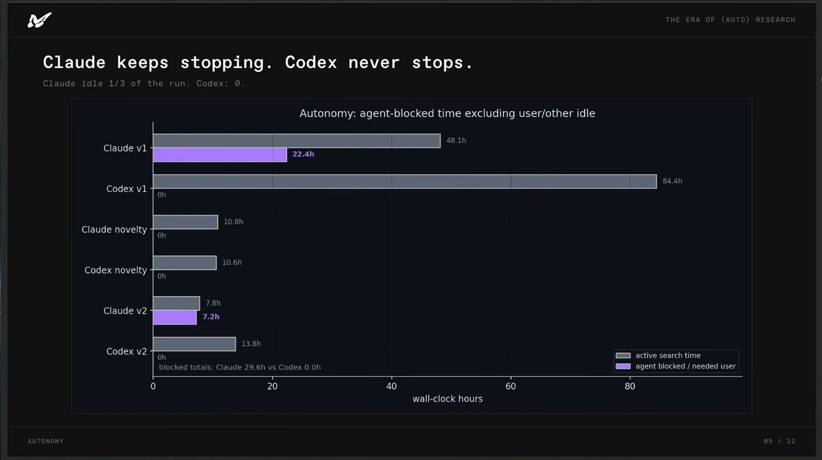The height and width of the screenshot is (460, 822).
Task: Click the "20" tick on the x-axis
Action: [272, 386]
